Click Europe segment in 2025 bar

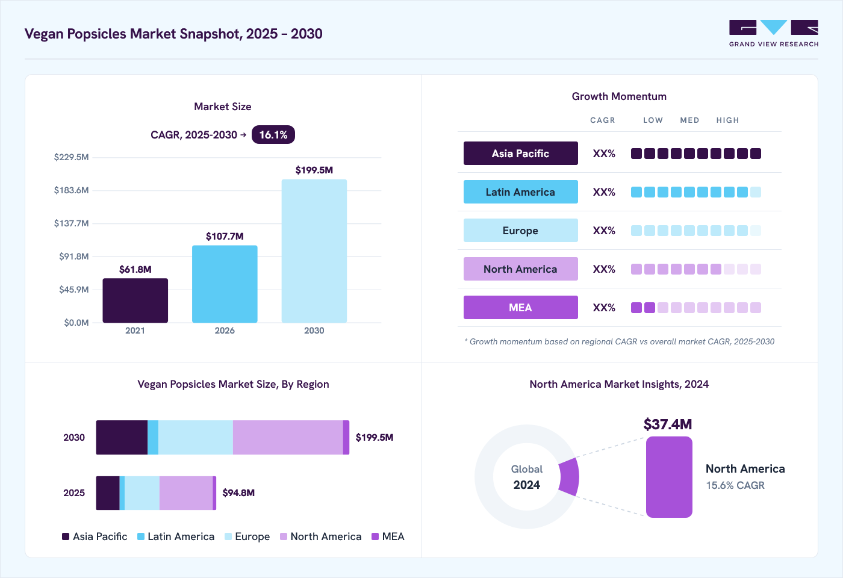tap(142, 493)
